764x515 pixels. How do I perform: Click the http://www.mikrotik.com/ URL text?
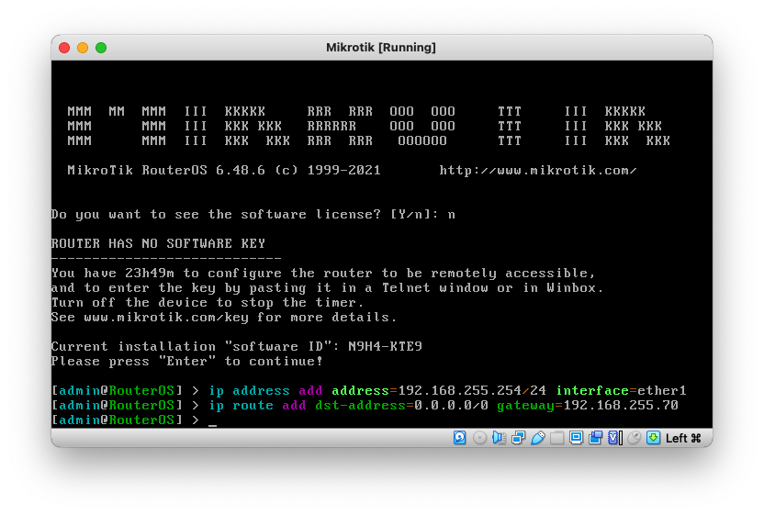coord(538,171)
